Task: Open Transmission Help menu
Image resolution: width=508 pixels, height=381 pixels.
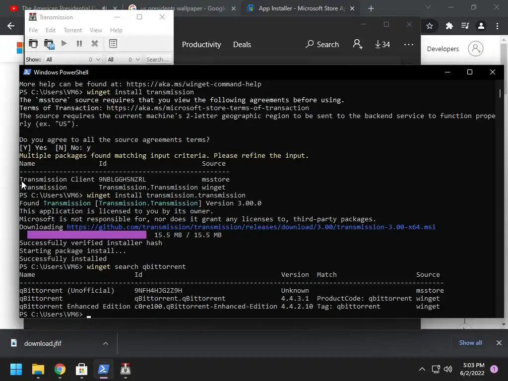Action: (x=116, y=30)
